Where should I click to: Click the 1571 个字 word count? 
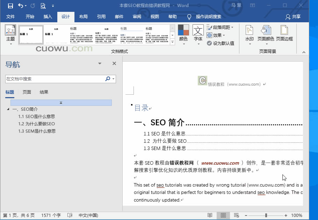(51, 215)
